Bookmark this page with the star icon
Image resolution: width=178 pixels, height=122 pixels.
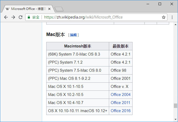164,17
